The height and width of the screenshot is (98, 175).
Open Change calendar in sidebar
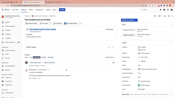coord(10,50)
